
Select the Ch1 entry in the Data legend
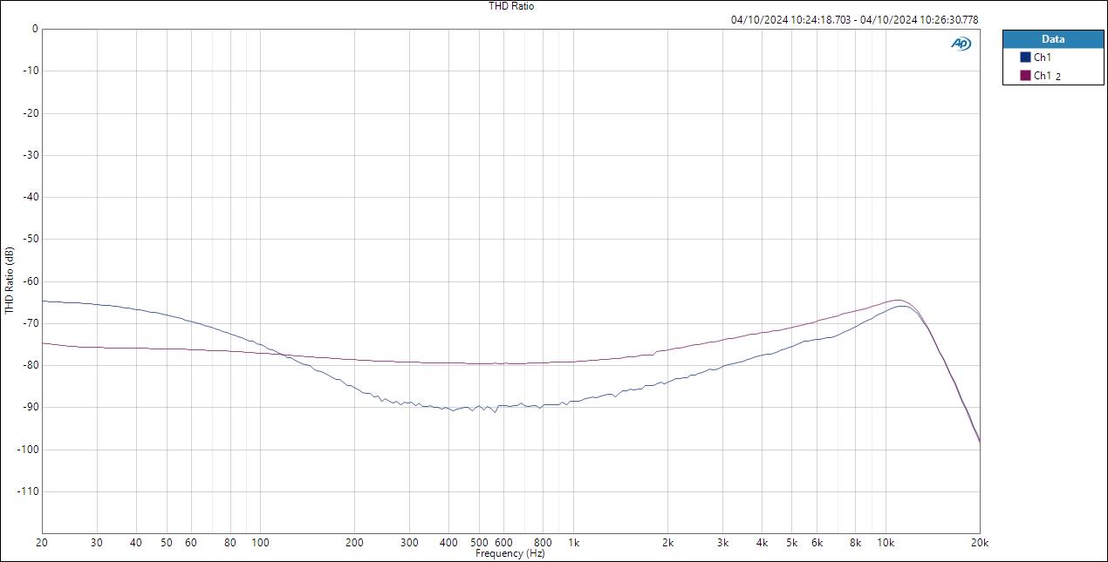(x=1042, y=58)
